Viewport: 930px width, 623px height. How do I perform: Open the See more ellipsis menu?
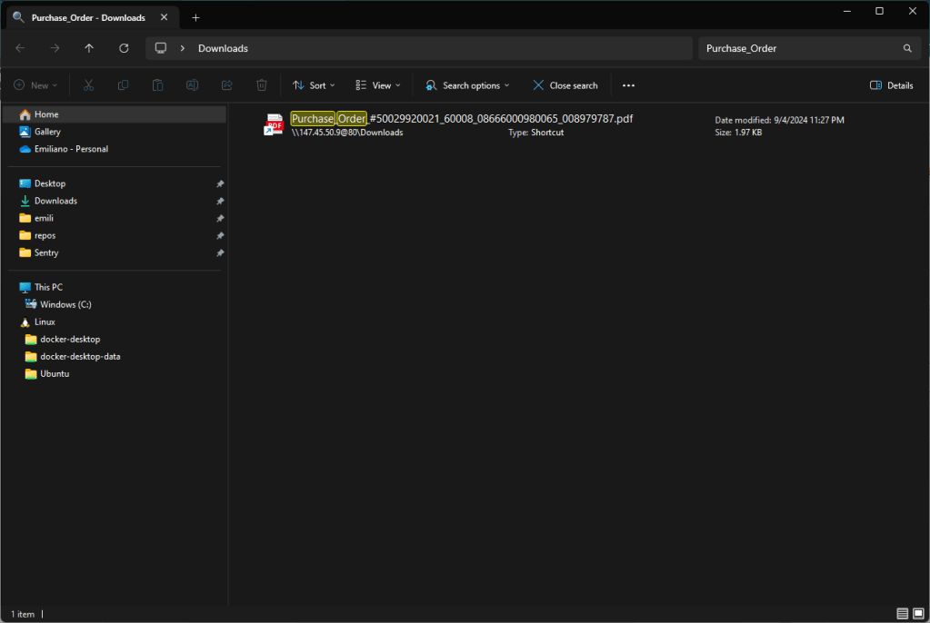coord(628,85)
